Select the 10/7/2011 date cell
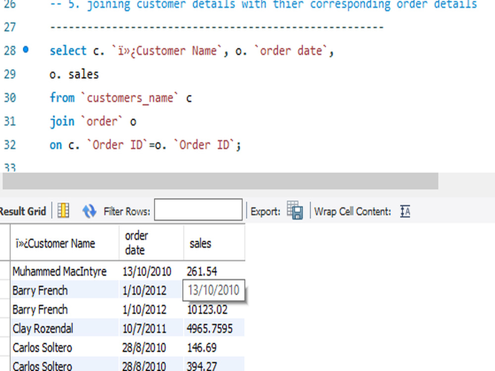The height and width of the screenshot is (371, 495). click(x=151, y=329)
